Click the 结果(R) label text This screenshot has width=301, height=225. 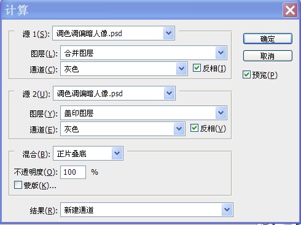point(44,210)
